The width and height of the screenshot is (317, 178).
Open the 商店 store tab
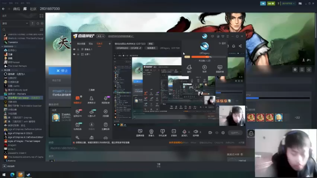[x=17, y=9]
